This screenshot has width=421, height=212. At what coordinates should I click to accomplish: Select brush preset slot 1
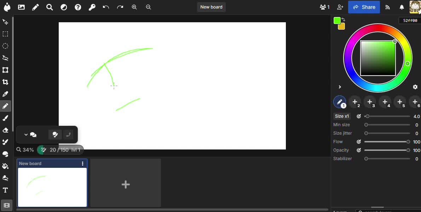(340, 102)
